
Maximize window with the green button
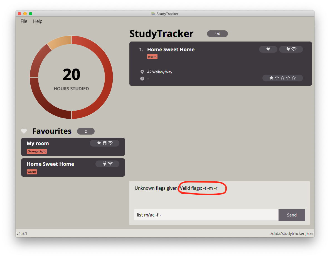(31, 14)
